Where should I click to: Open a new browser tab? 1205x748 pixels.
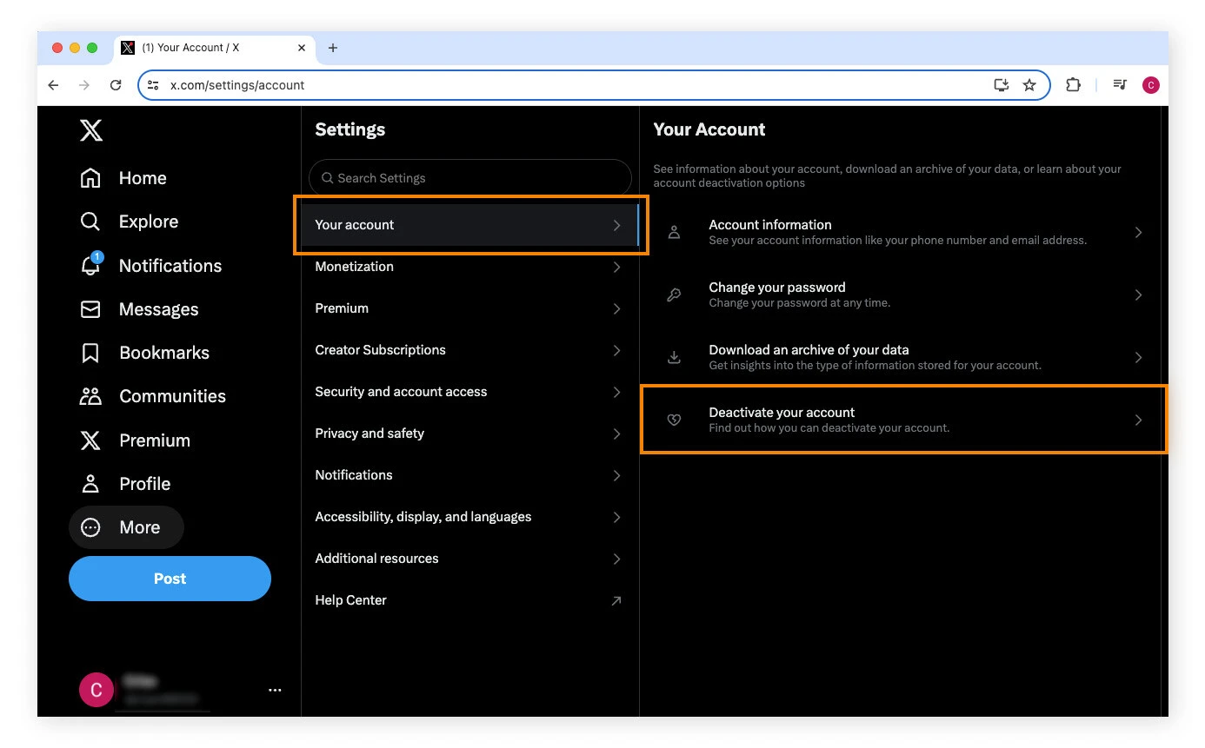click(x=333, y=48)
